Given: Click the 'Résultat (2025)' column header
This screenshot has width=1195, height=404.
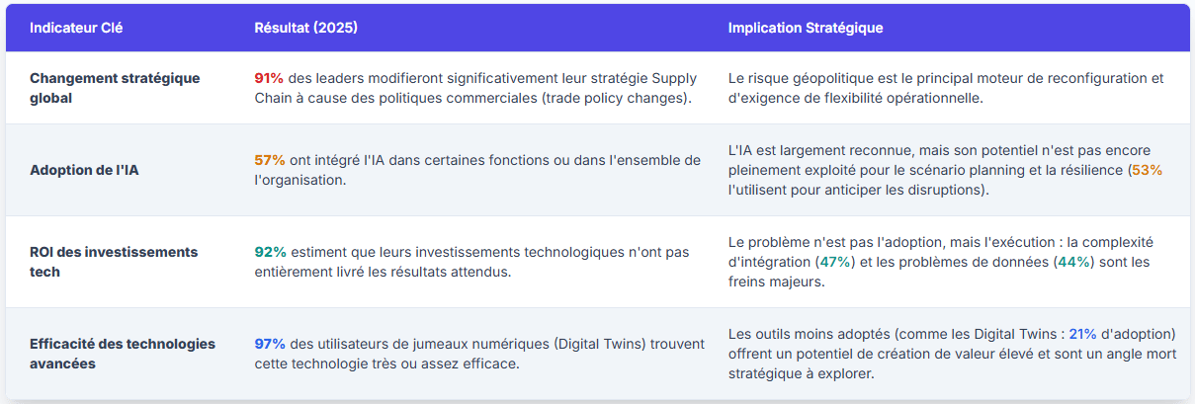Looking at the screenshot, I should [305, 28].
